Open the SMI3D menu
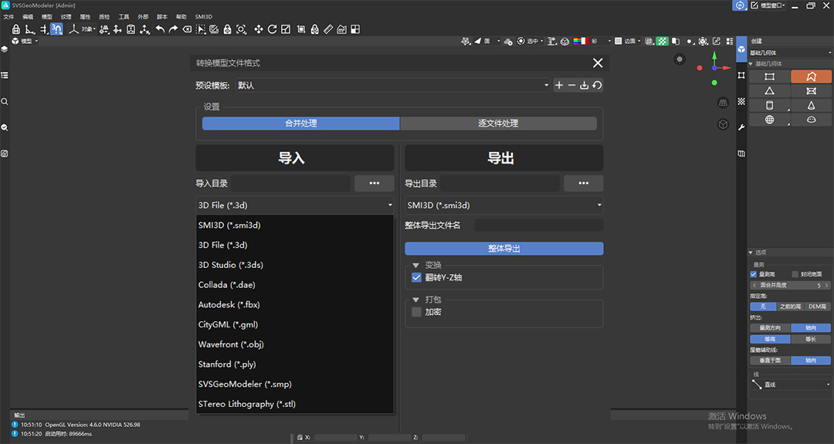Screen dimensions: 834x444 point(204,16)
